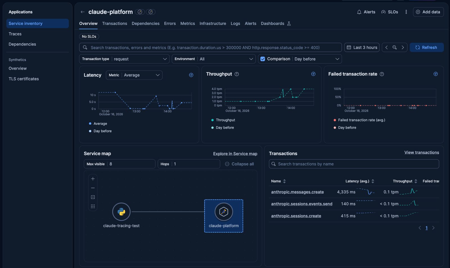The width and height of the screenshot is (450, 268).
Task: Click the Search transactions by name field
Action: click(x=354, y=164)
